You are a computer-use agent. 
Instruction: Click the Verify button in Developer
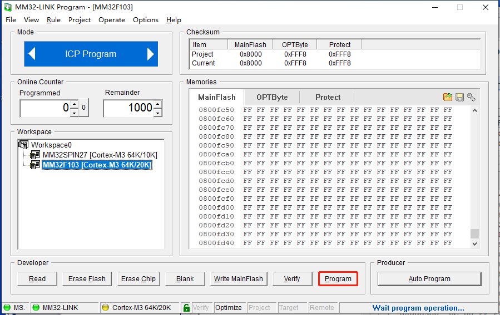click(292, 279)
